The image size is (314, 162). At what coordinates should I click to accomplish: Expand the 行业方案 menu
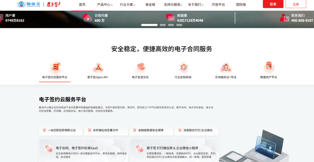128,5
